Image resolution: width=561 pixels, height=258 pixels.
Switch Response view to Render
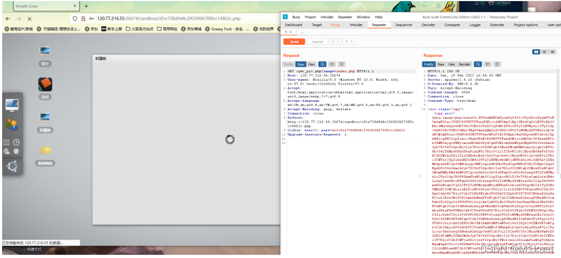(x=465, y=64)
